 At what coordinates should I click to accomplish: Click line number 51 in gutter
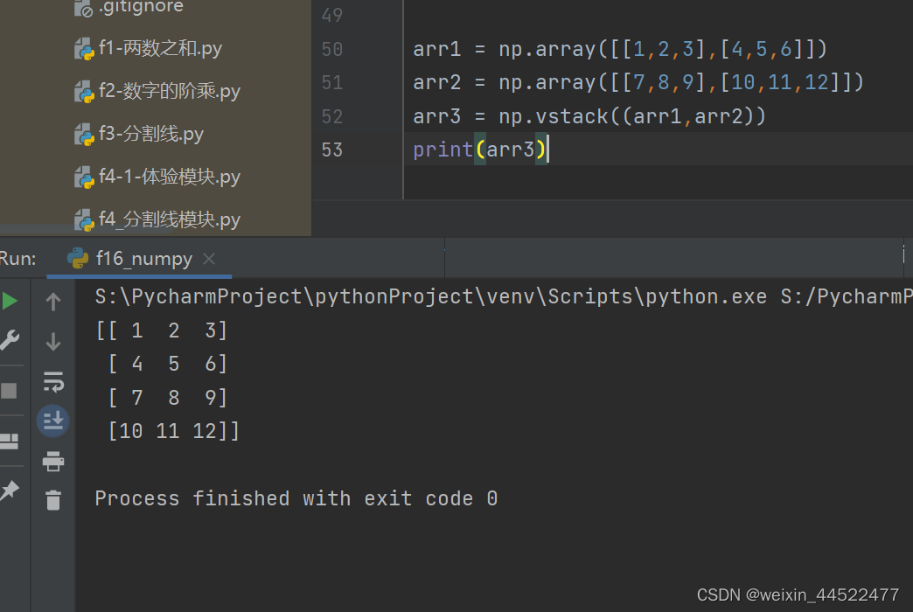(x=332, y=83)
